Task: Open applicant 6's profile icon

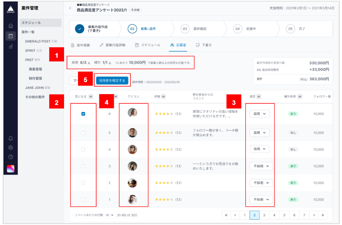Action: [x=132, y=113]
